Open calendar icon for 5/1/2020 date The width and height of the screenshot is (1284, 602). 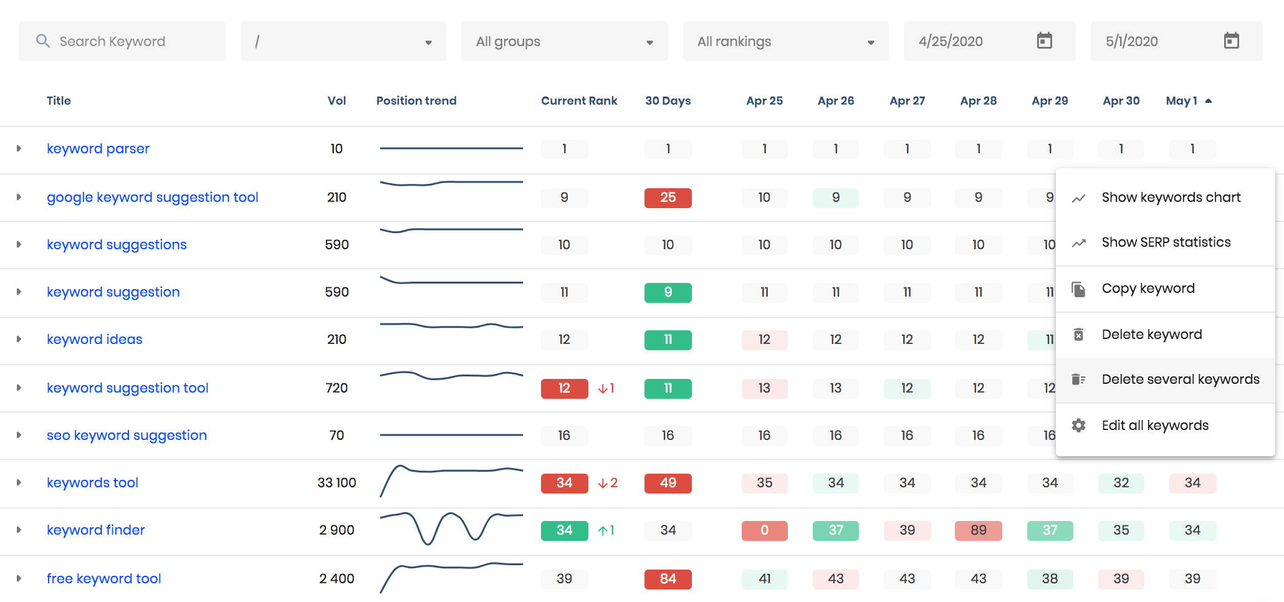1231,41
